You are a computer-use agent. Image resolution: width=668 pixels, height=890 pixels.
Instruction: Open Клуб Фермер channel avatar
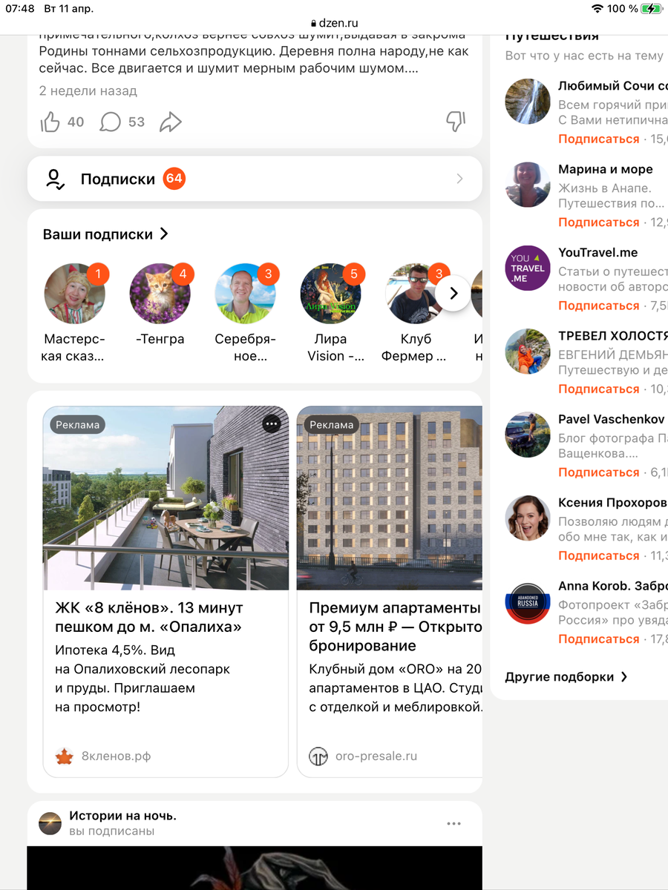coord(416,294)
